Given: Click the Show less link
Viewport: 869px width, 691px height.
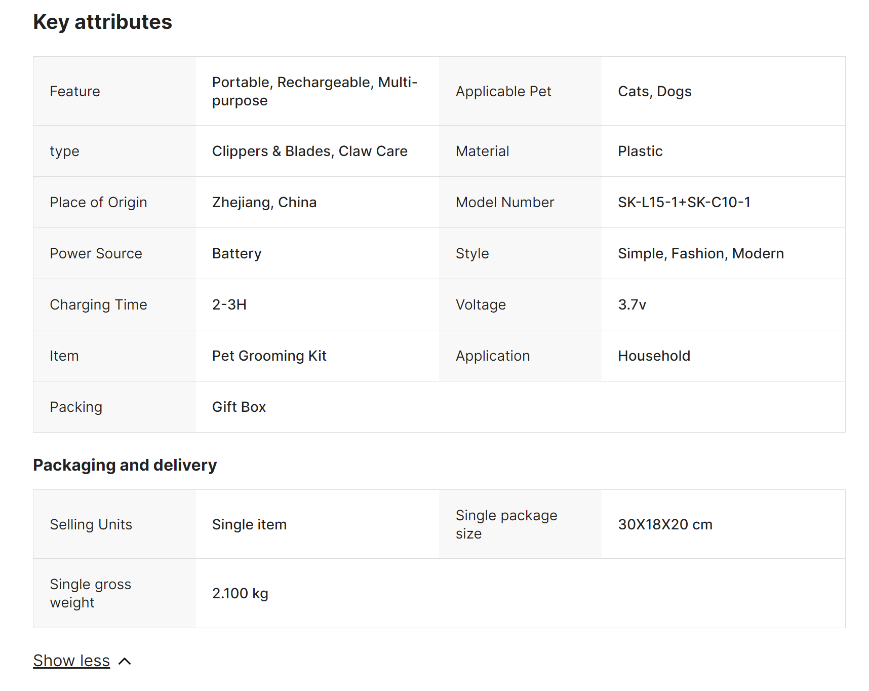Looking at the screenshot, I should click(71, 661).
